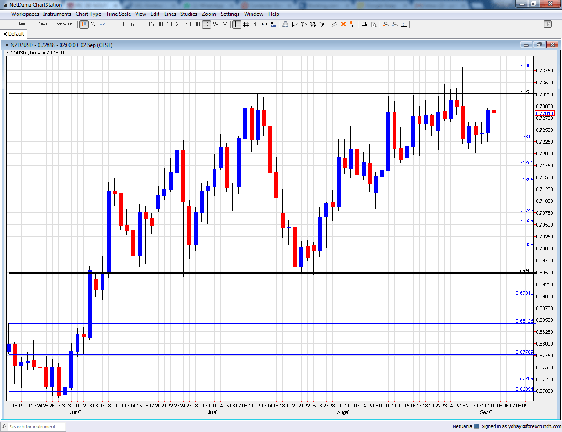This screenshot has height=432, width=562.
Task: Open the Instruments menu
Action: [57, 14]
